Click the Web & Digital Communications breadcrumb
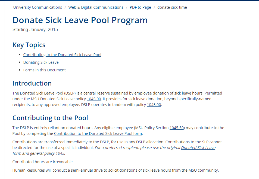 (x=96, y=7)
